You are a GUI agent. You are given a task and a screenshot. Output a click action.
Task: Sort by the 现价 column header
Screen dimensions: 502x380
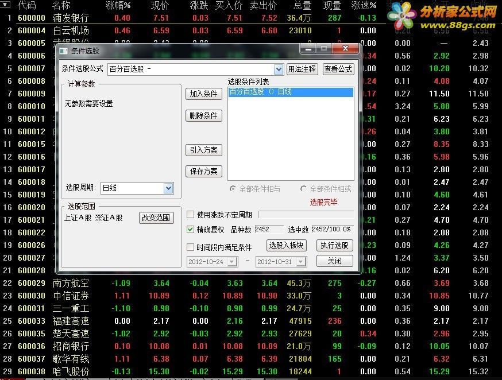160,5
